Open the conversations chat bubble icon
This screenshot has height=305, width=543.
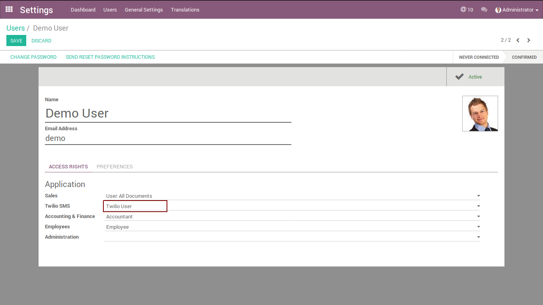[484, 10]
